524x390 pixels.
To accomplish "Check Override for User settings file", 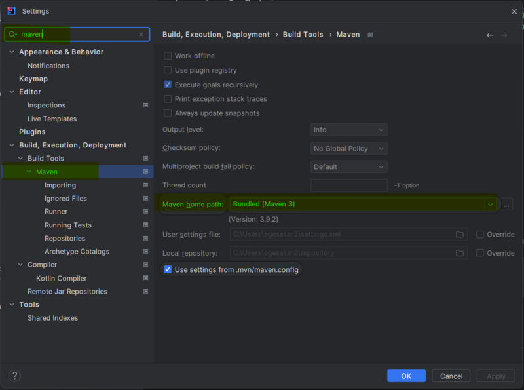I will click(x=480, y=235).
